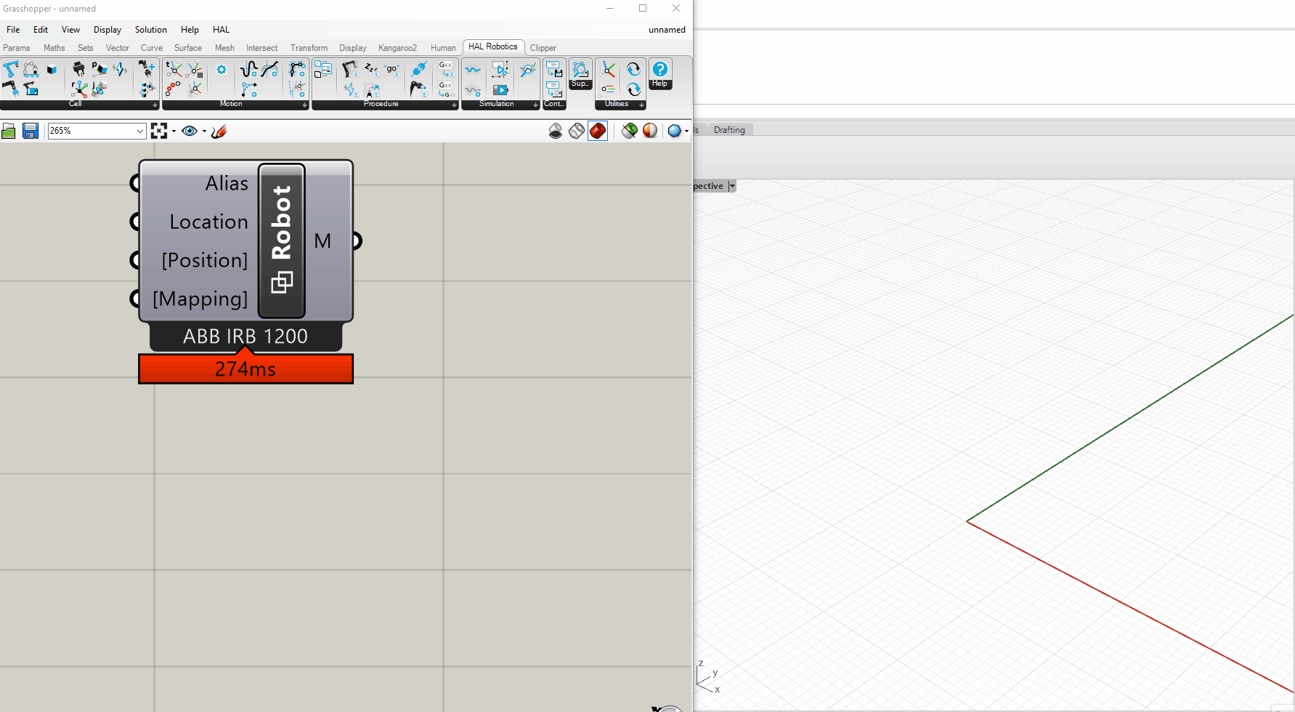
Task: Save document with blue floppy icon
Action: point(31,131)
